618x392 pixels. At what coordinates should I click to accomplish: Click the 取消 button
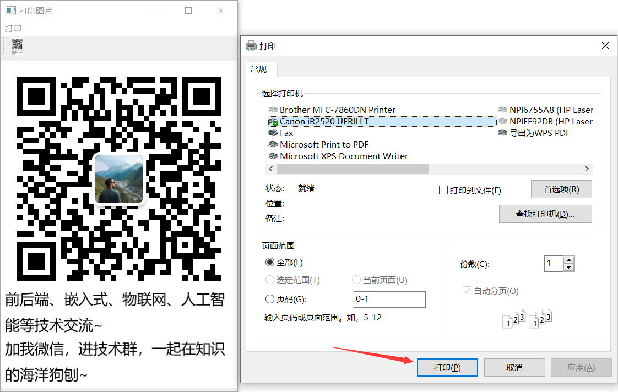[514, 368]
